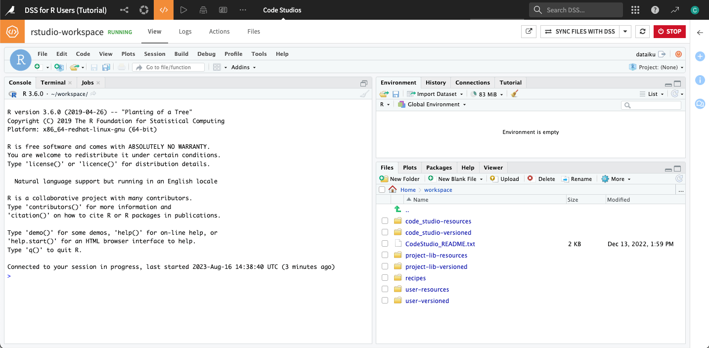
Task: Open the 83 MiB memory usage dropdown
Action: 487,94
